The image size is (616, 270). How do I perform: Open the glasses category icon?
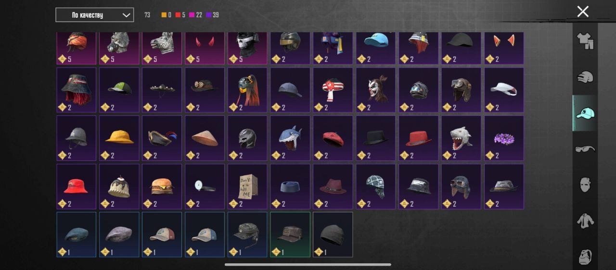coord(585,149)
